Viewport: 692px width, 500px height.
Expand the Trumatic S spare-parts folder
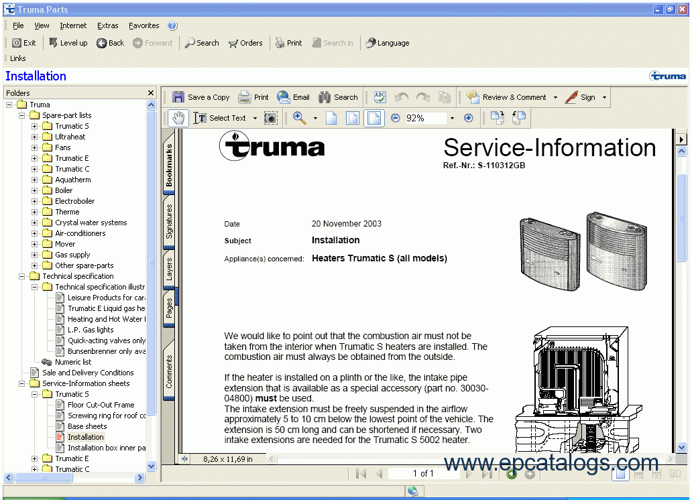(34, 126)
